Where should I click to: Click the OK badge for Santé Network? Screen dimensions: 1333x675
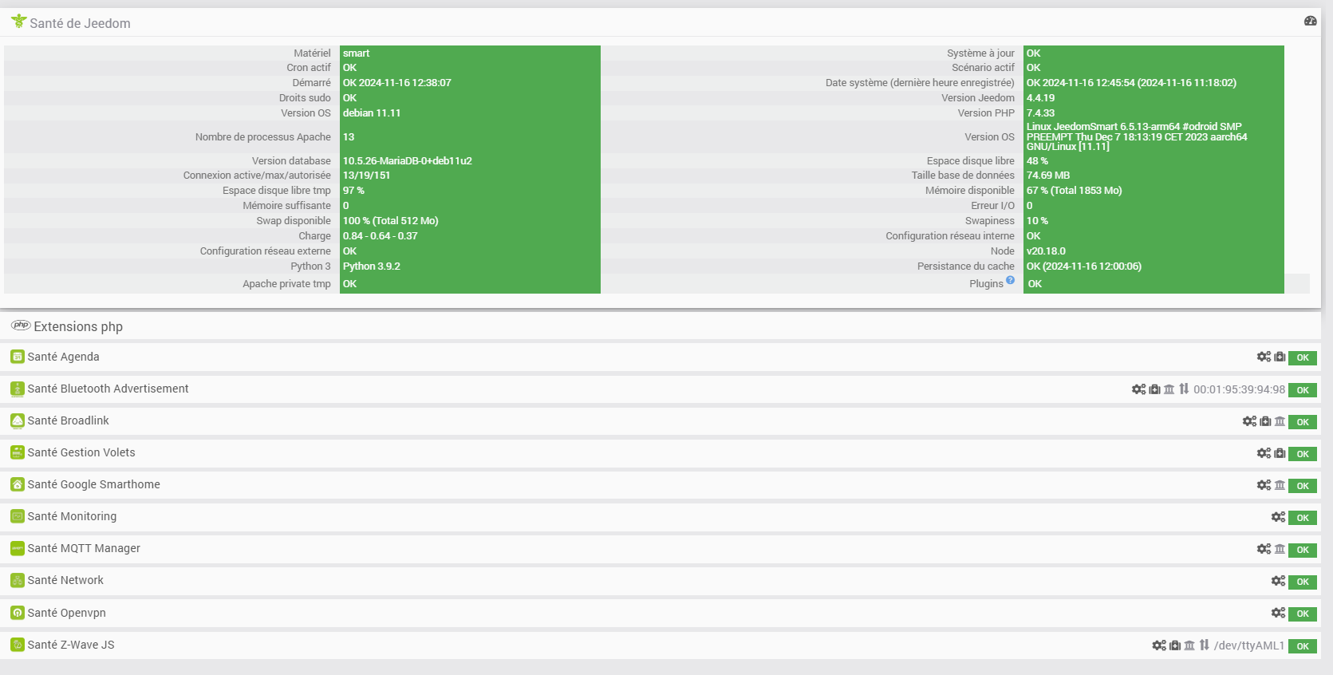pyautogui.click(x=1303, y=582)
